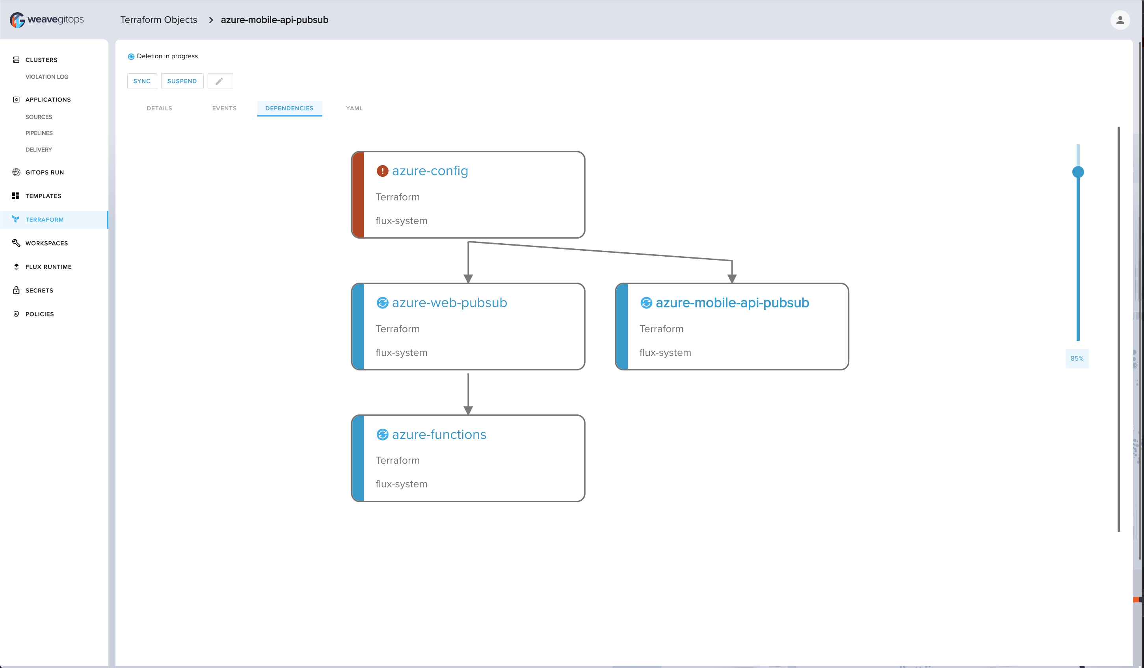The image size is (1144, 668).
Task: Click the Policies shield icon
Action: coord(16,314)
